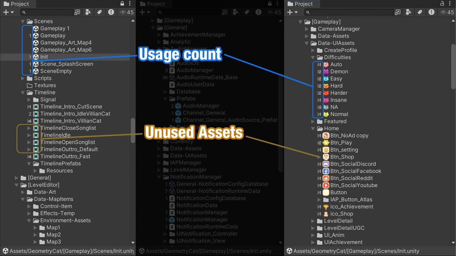The height and width of the screenshot is (256, 456).
Task: Switch to the Project tab in the right panel
Action: [300, 4]
